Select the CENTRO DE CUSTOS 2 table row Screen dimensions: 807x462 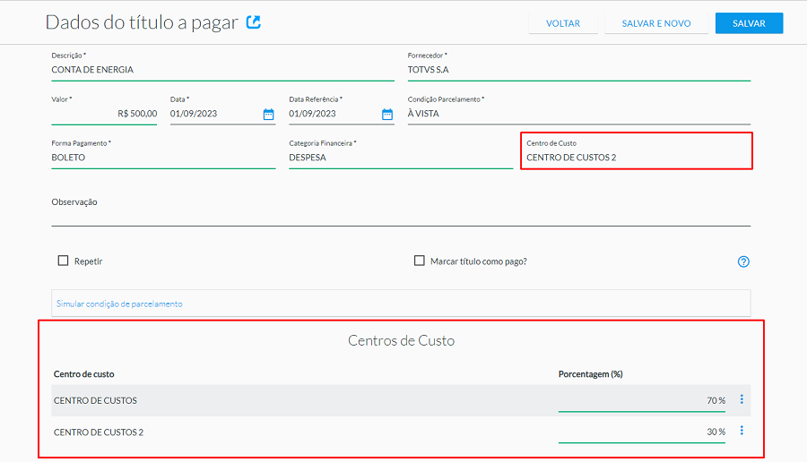[401, 432]
